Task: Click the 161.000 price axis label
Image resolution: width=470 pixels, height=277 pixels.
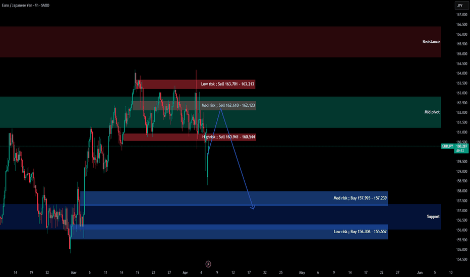Action: pyautogui.click(x=461, y=132)
